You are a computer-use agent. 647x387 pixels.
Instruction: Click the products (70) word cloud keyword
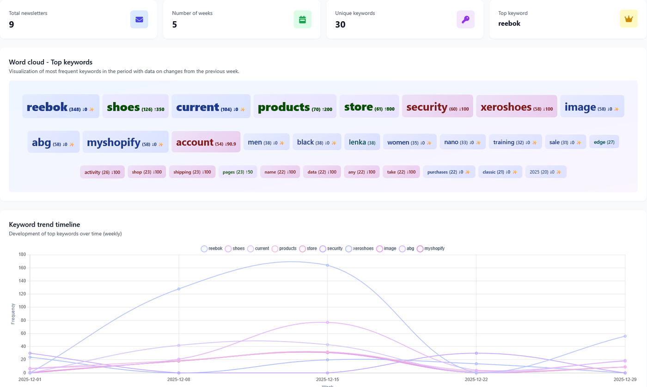(x=295, y=107)
